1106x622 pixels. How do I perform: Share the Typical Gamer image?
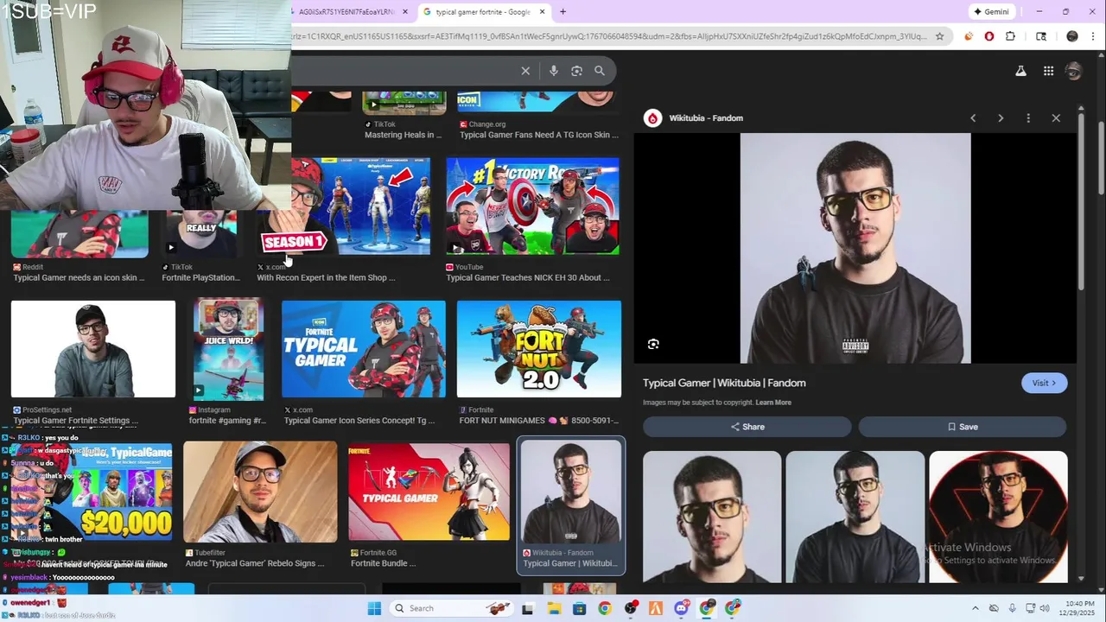pyautogui.click(x=747, y=427)
